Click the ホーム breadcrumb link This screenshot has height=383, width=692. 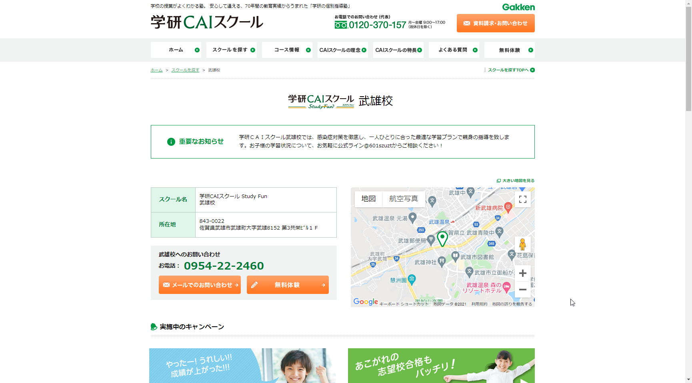[156, 70]
